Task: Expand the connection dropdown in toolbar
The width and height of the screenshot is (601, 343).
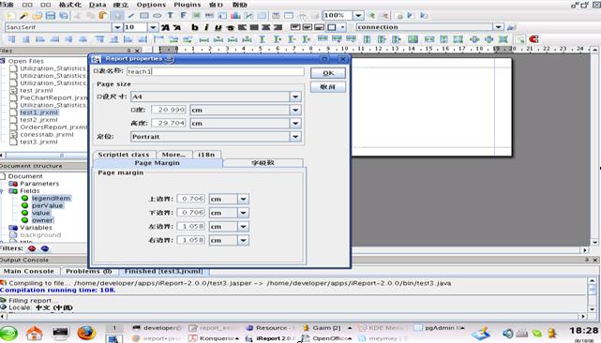Action: (x=498, y=27)
